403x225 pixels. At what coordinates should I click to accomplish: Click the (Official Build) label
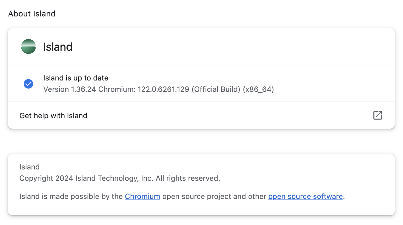tap(216, 90)
